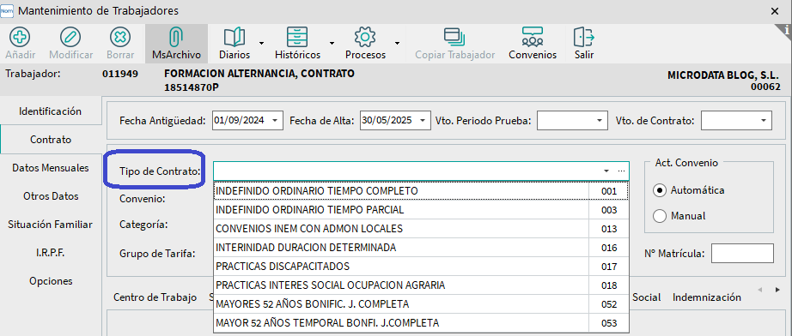Click the ellipsis button beside Tipo de Contrato

(621, 171)
